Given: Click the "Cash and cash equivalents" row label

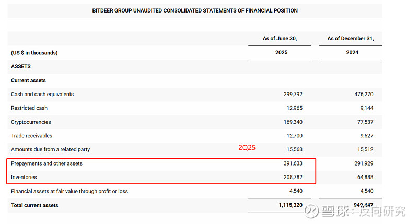Looking at the screenshot, I should coord(42,95).
